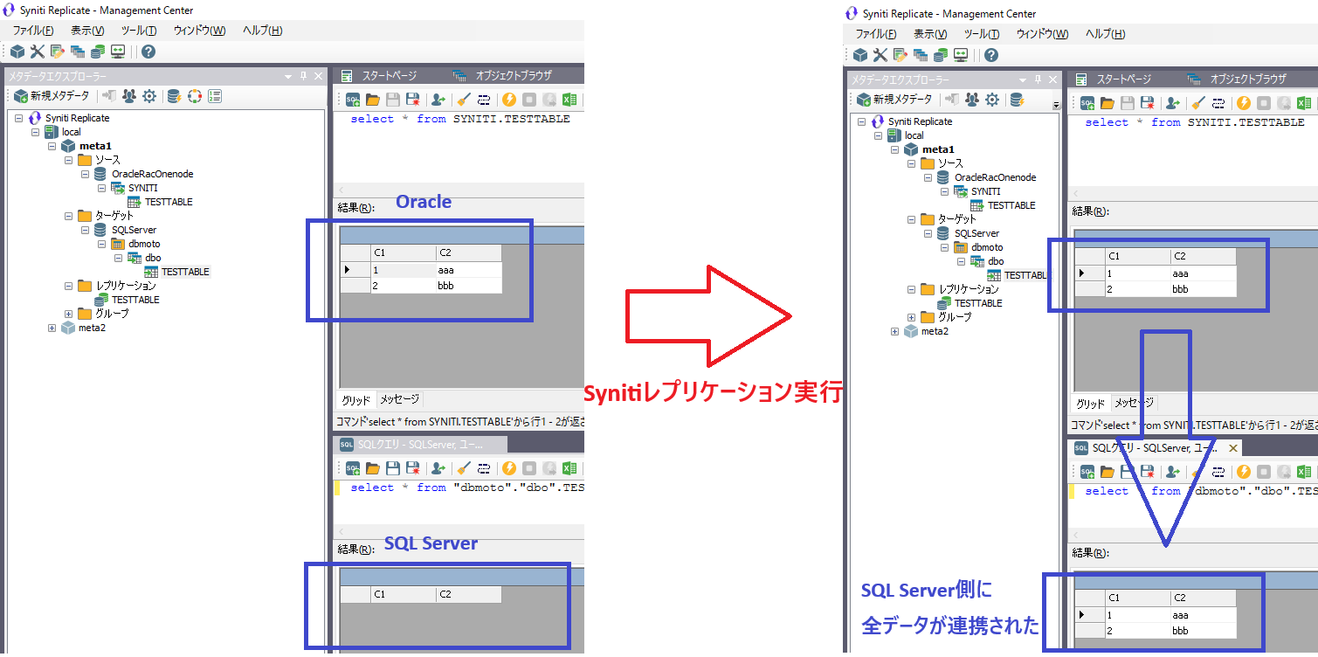Screen dimensions: 1318x657
Task: Pin the メタデータエクスプローラー panel in left window
Action: (303, 76)
